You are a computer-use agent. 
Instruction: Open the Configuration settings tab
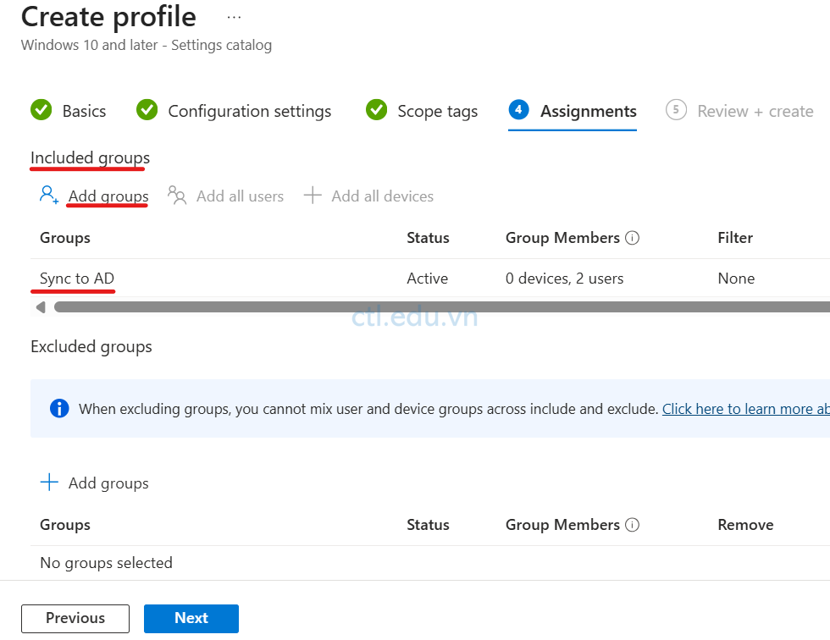[x=234, y=111]
